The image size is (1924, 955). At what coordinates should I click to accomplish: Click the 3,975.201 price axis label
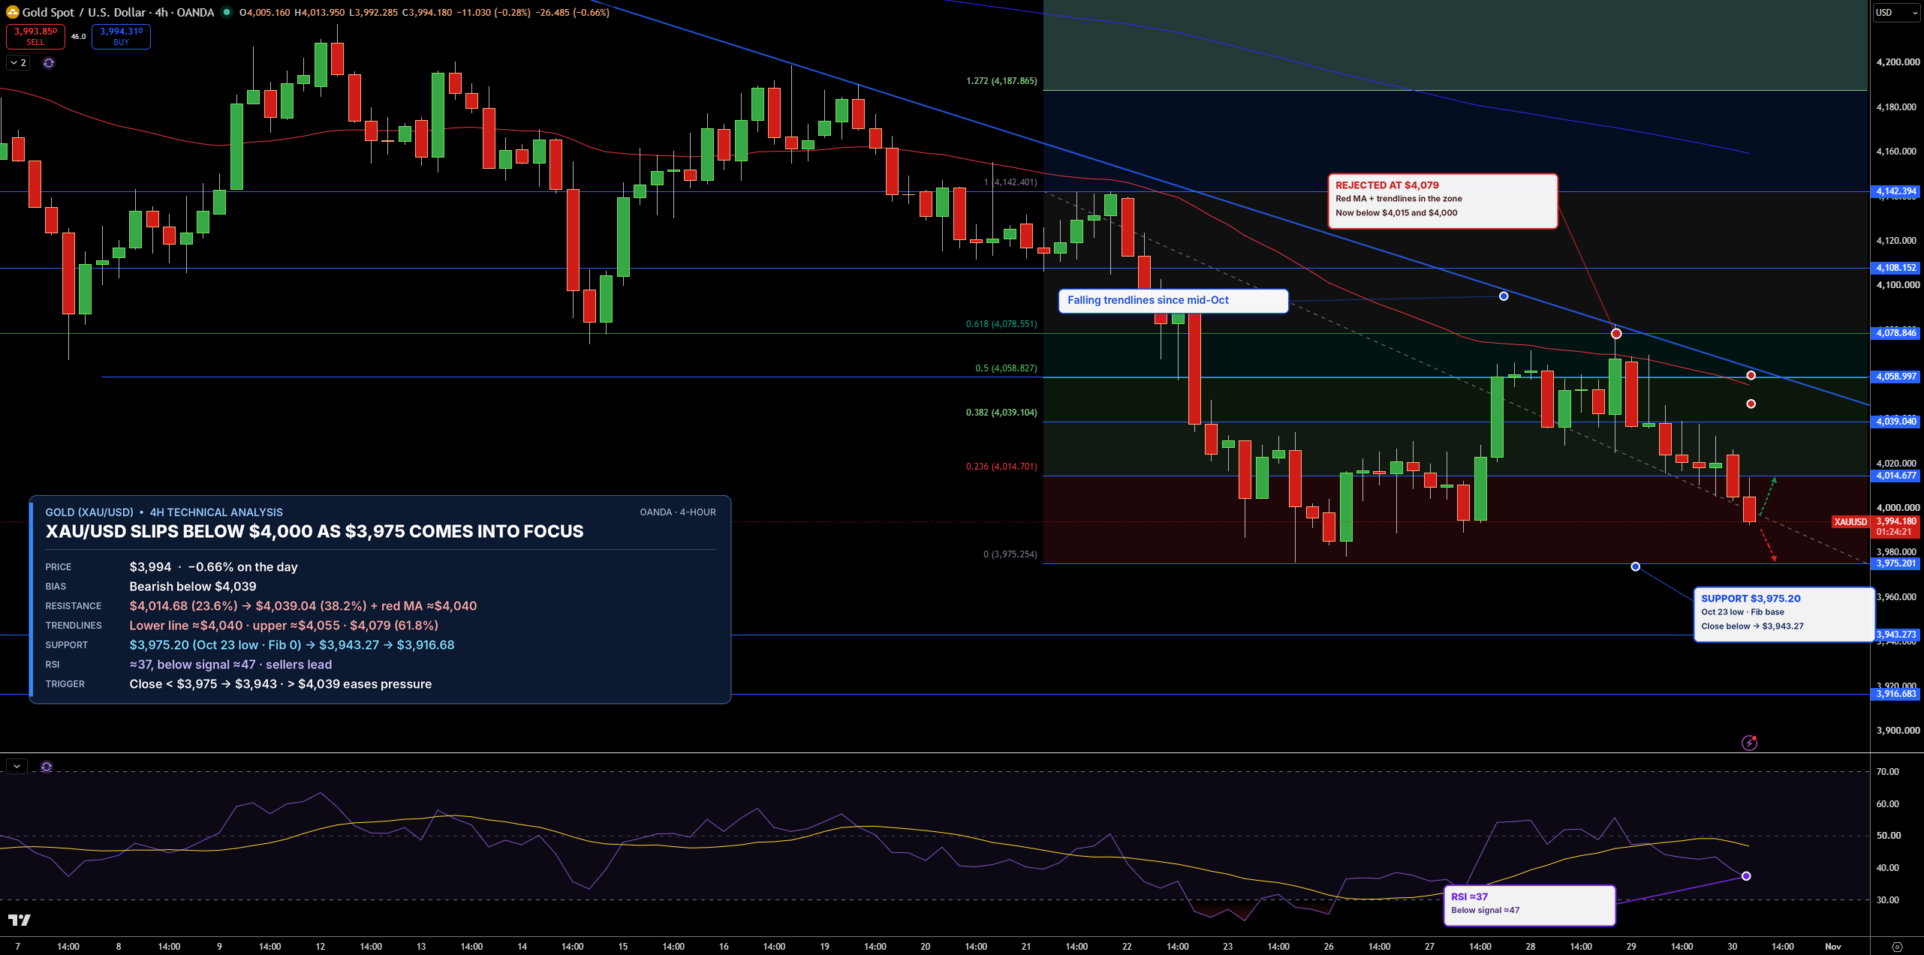1895,563
